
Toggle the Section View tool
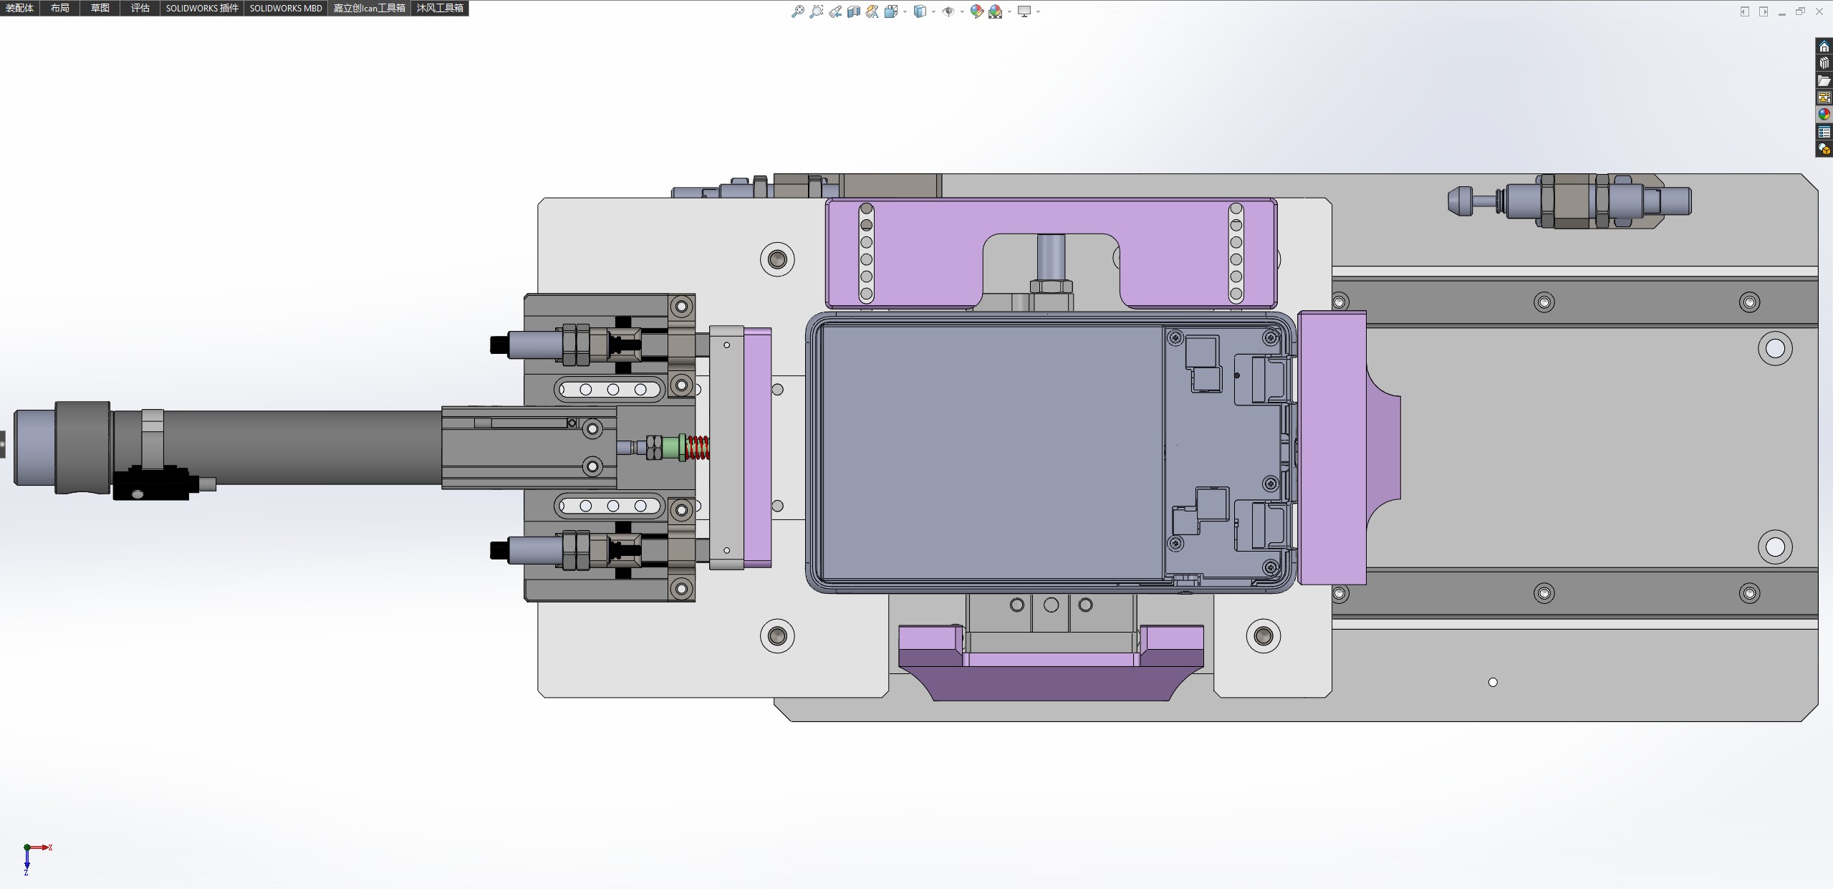tap(853, 11)
